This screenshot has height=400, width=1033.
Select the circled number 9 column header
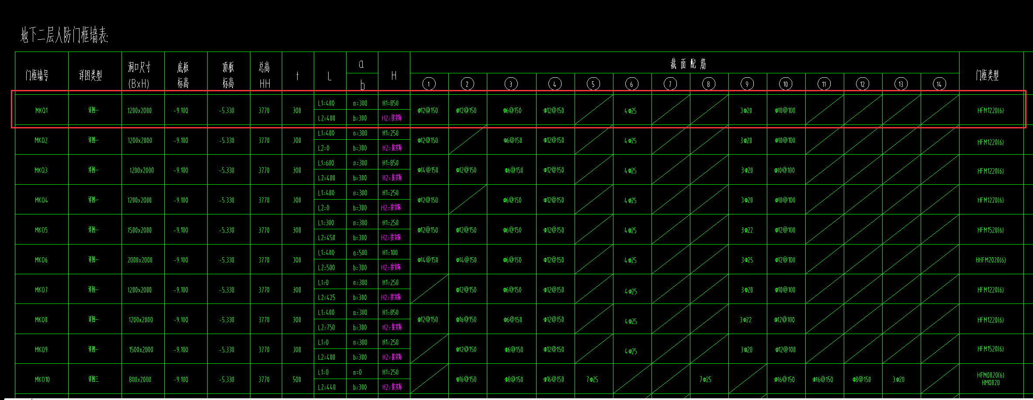click(x=747, y=84)
